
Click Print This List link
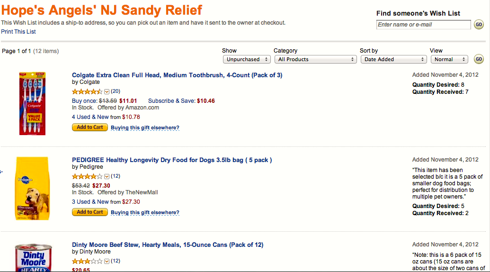tap(18, 32)
